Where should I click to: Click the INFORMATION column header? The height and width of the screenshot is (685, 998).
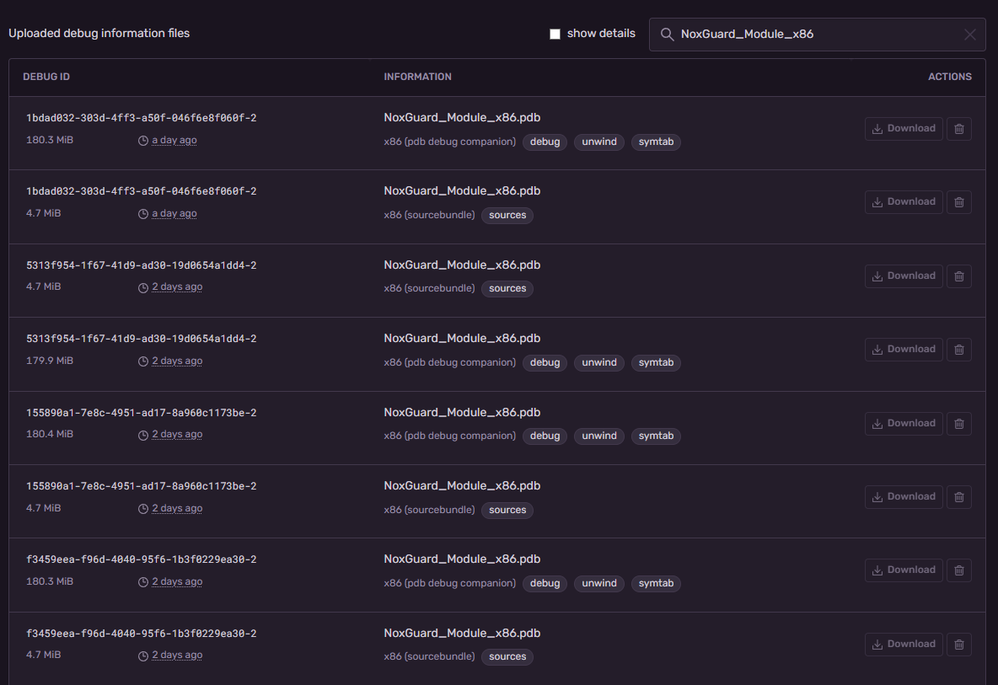(x=417, y=77)
